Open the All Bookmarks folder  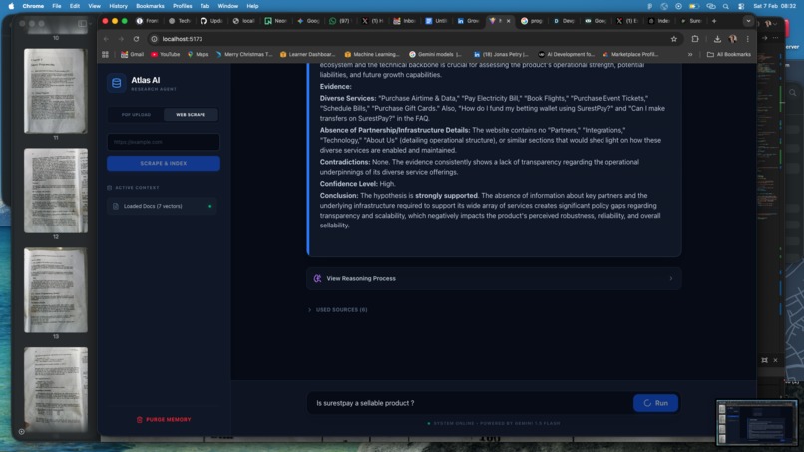click(x=728, y=55)
